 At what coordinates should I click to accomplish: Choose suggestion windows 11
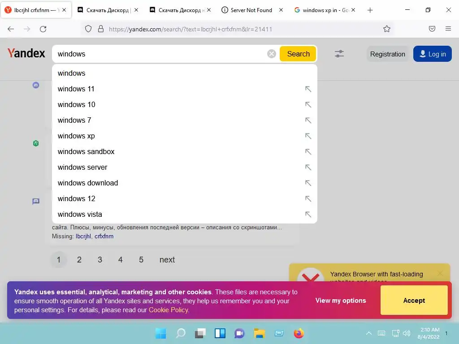[x=184, y=89]
